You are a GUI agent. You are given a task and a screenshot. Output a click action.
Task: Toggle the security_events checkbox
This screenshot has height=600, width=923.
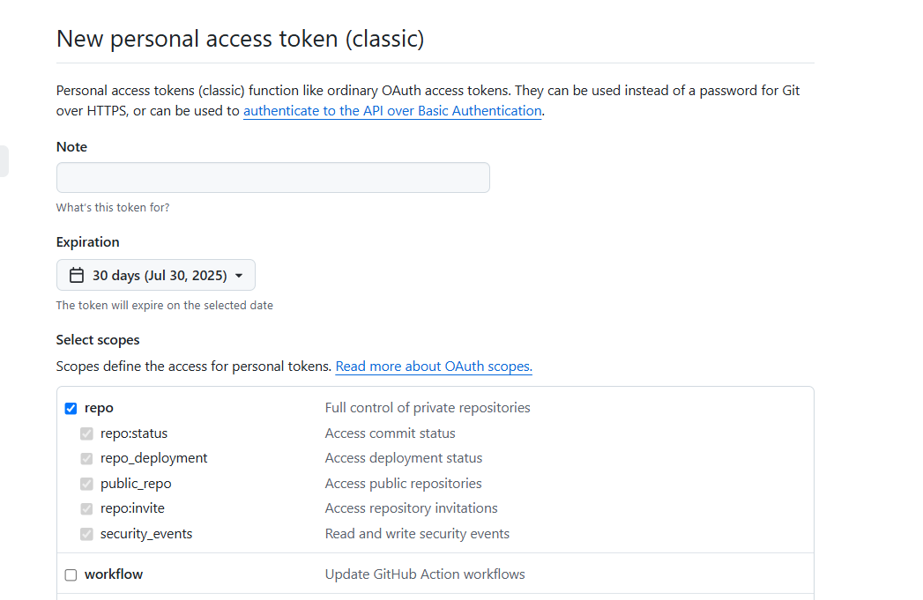[x=86, y=534]
